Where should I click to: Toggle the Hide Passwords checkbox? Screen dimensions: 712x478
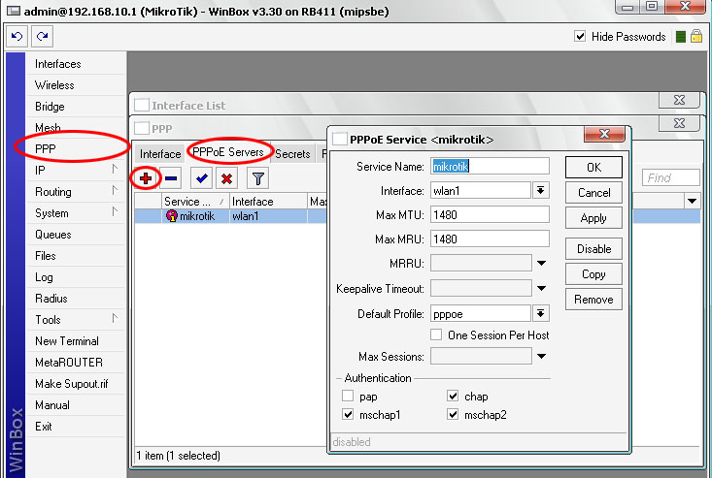[580, 36]
